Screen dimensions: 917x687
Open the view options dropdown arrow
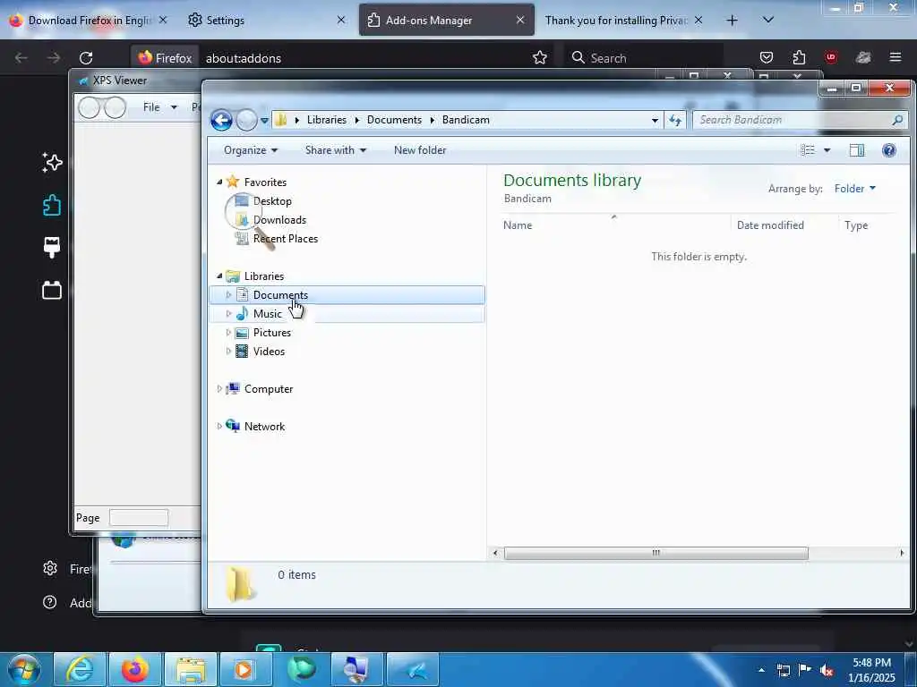coord(827,150)
